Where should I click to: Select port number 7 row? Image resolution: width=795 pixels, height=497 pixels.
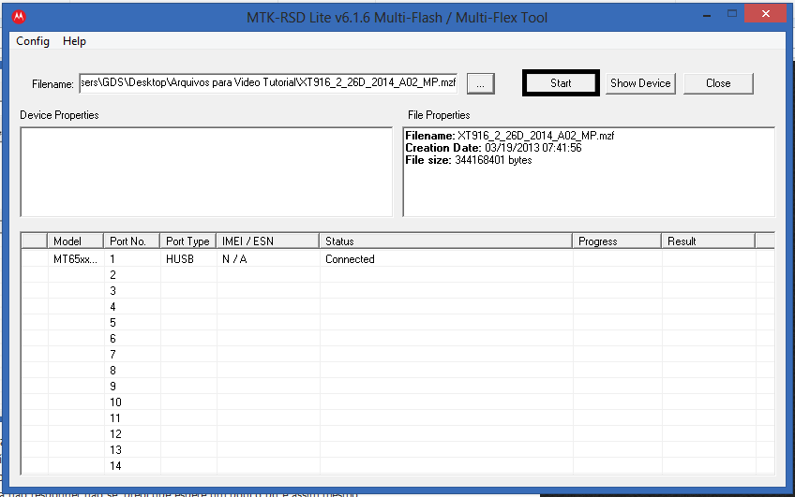397,355
